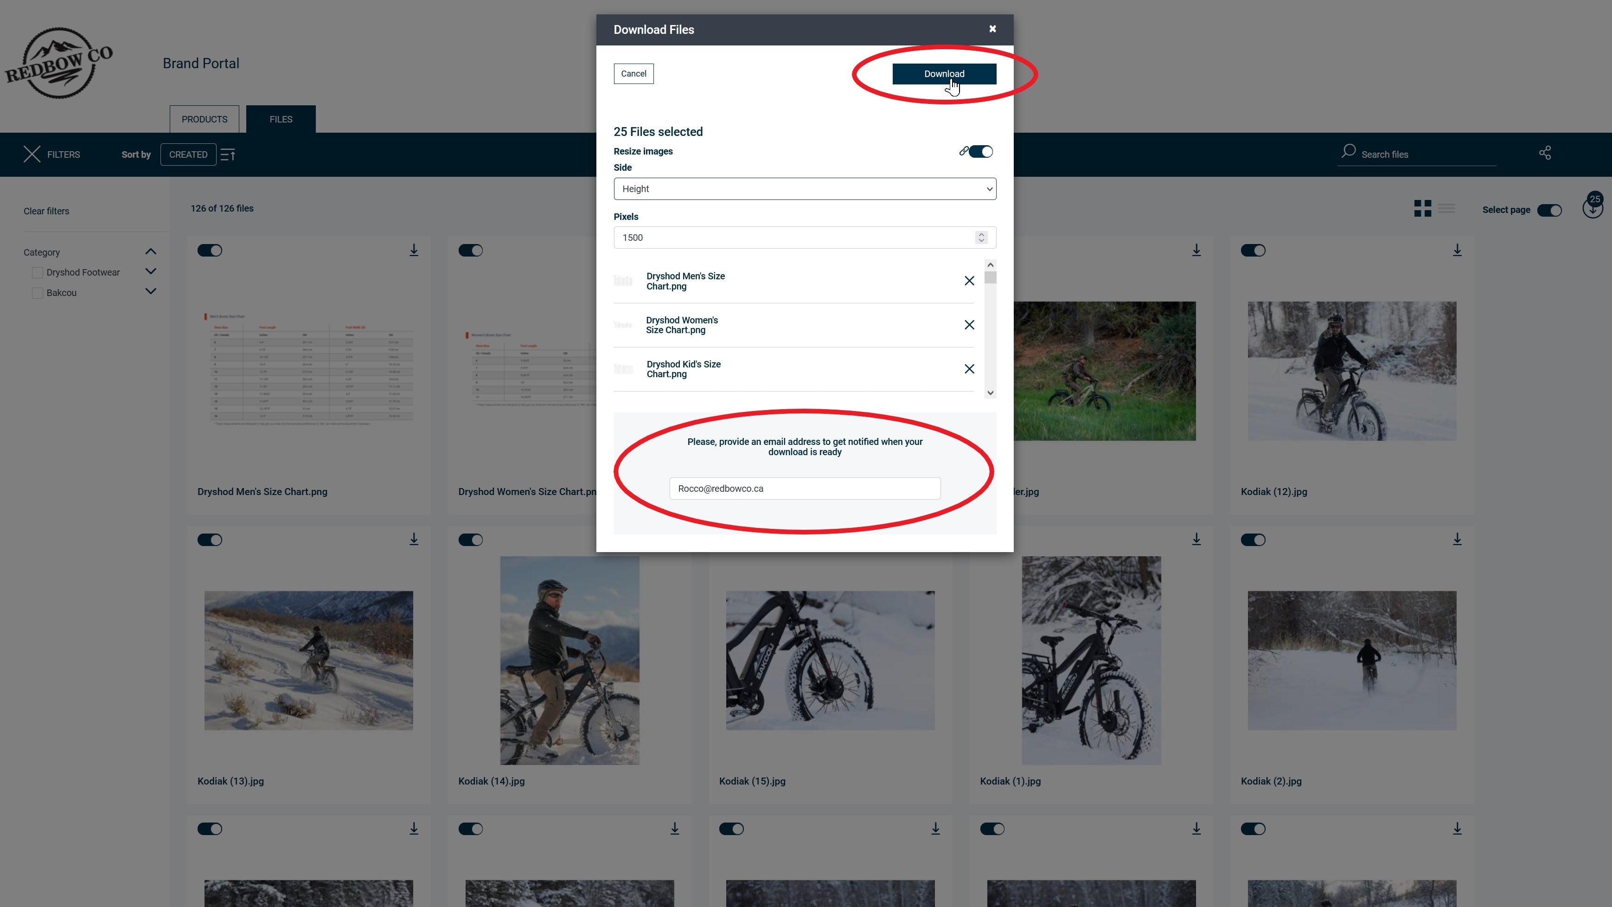Expand the Bakcou subcategory filter
Image resolution: width=1612 pixels, height=907 pixels.
151,292
